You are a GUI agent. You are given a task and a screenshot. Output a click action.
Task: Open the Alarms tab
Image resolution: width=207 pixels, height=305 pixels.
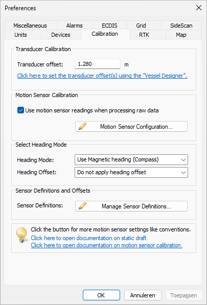point(75,26)
